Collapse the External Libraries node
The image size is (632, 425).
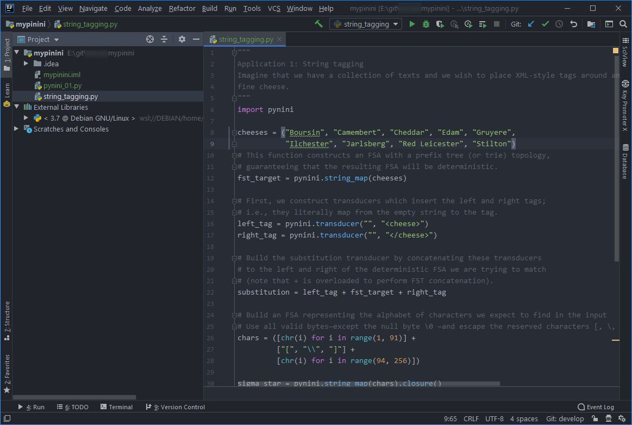[16, 107]
